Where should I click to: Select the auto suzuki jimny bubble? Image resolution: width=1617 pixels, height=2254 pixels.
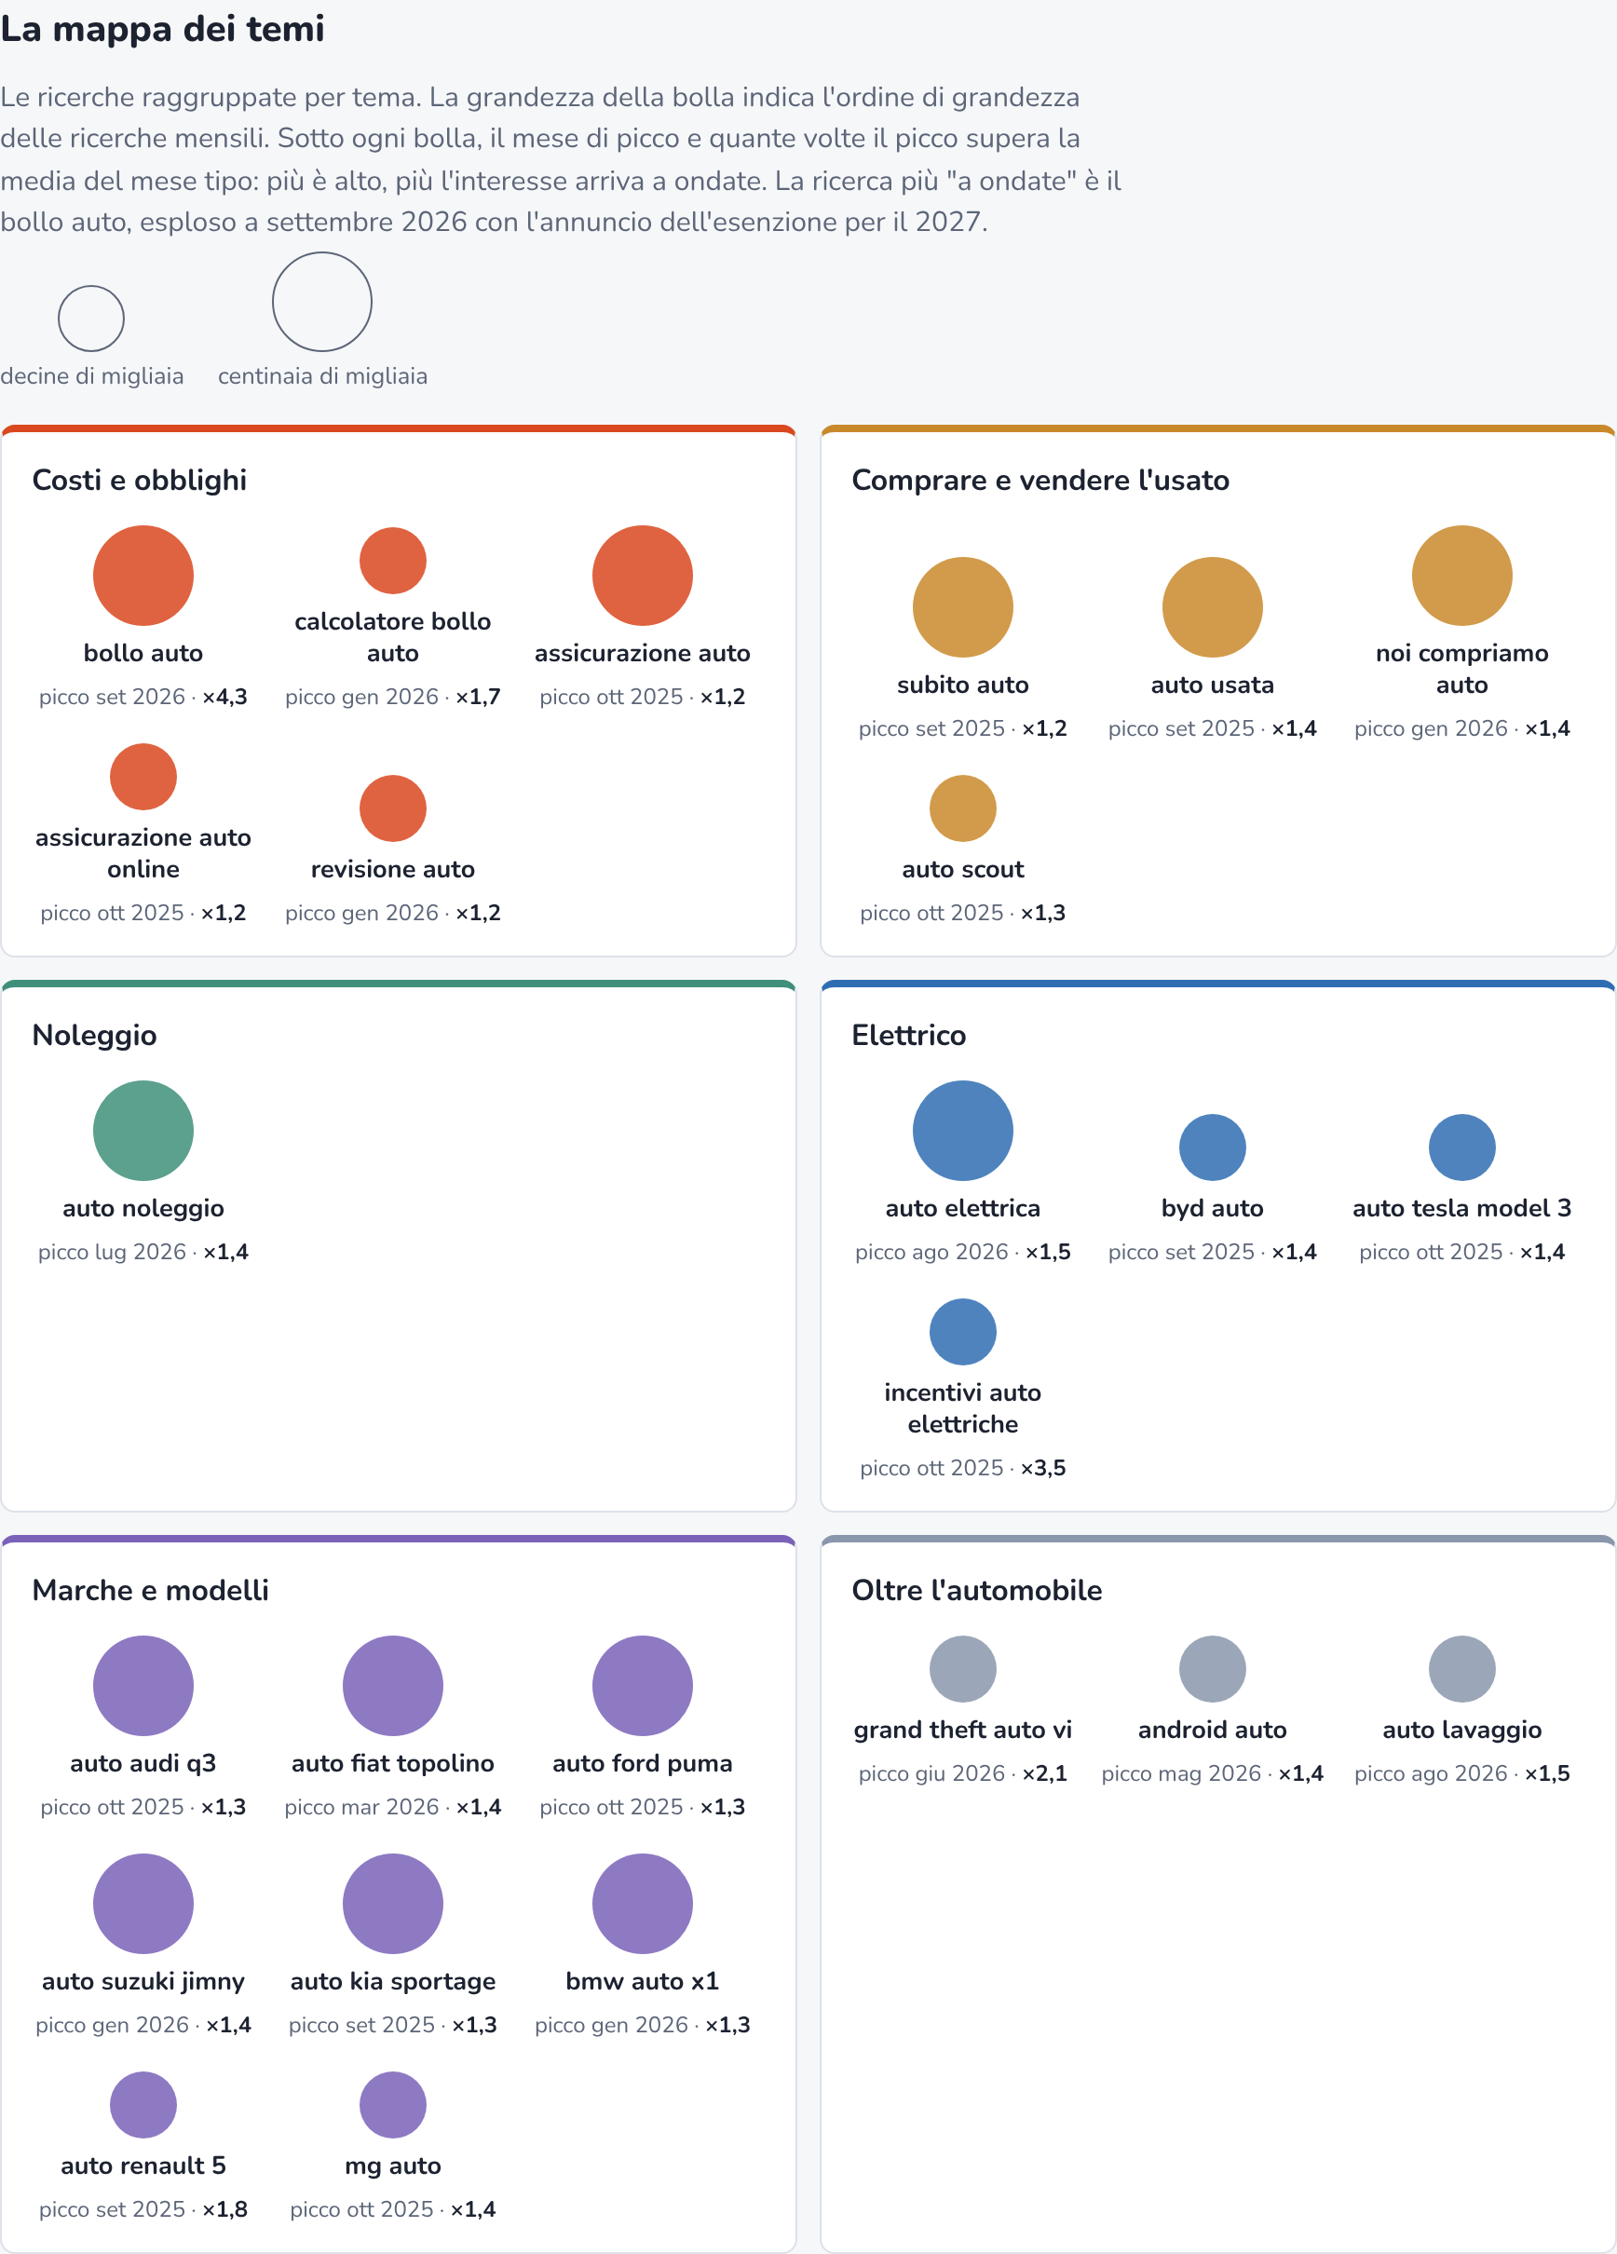point(143,1903)
